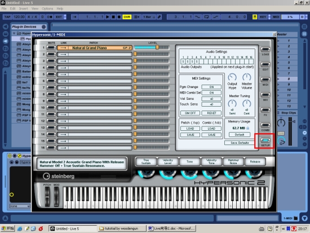The width and height of the screenshot is (310, 233).
Task: Click the Hammer Noise hyper knob label
Action: point(233,162)
